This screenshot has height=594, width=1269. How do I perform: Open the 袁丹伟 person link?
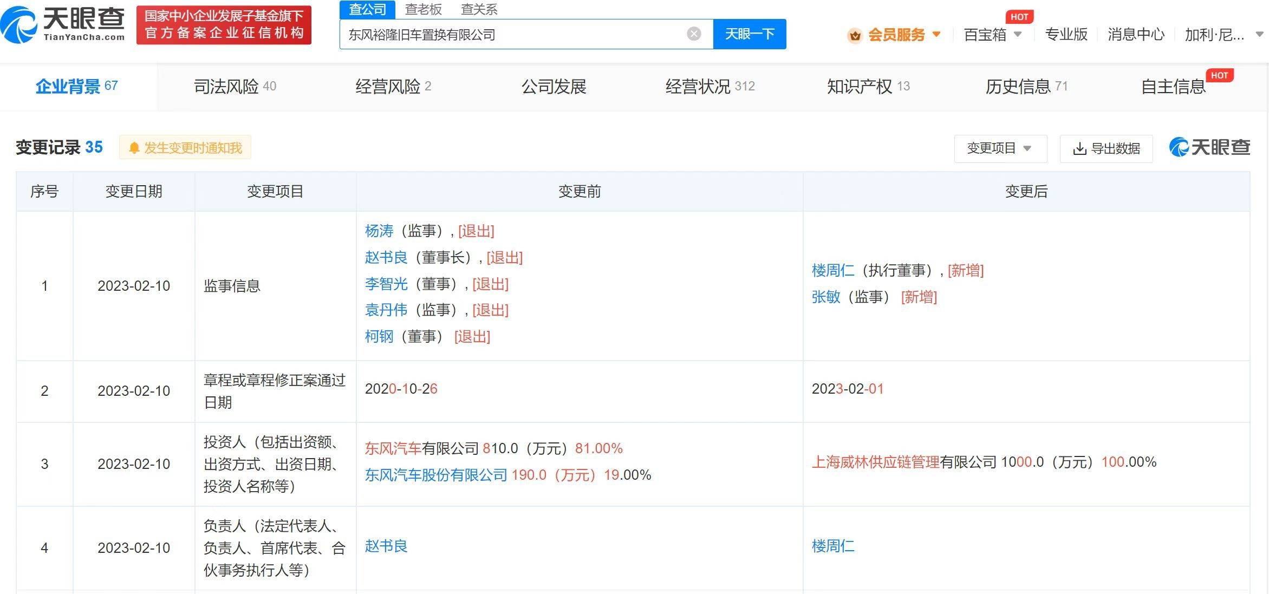386,310
